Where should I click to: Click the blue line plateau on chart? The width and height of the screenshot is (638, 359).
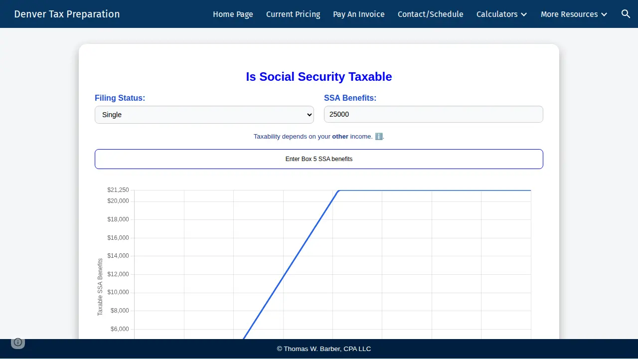click(x=435, y=190)
